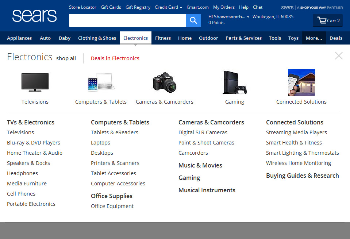The image size is (350, 239).
Task: Open the Tools department tab
Action: [x=275, y=38]
